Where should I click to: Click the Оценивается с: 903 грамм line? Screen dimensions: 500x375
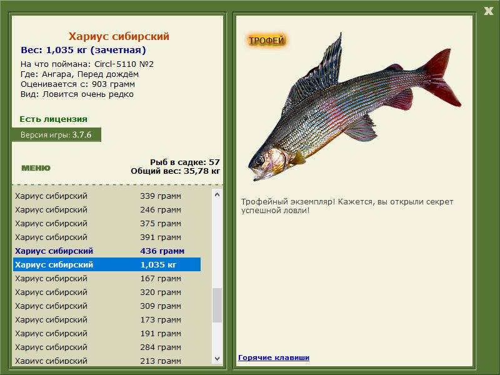tap(77, 84)
